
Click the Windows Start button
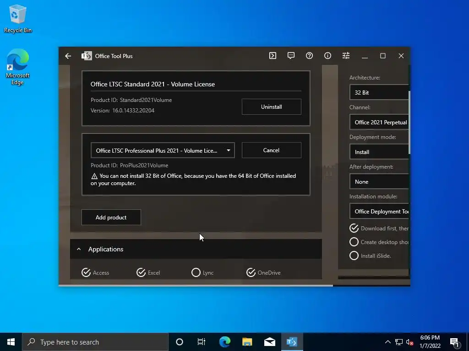[x=11, y=342]
